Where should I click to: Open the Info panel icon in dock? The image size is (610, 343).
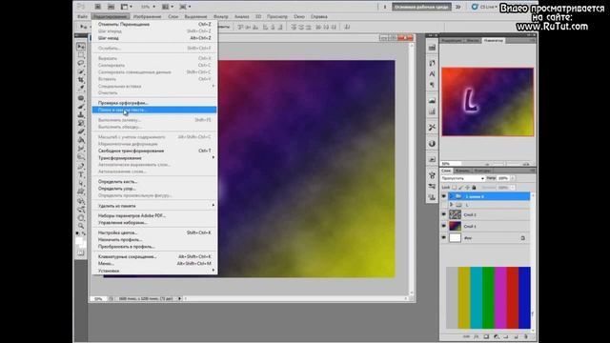point(432,144)
